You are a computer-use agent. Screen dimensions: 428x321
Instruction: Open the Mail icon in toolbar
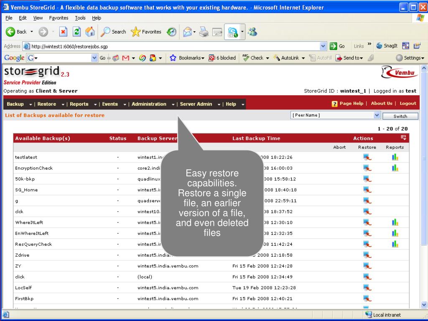(187, 32)
